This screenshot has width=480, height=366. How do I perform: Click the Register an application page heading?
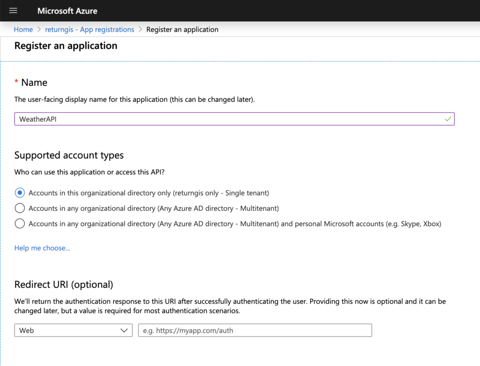[66, 45]
